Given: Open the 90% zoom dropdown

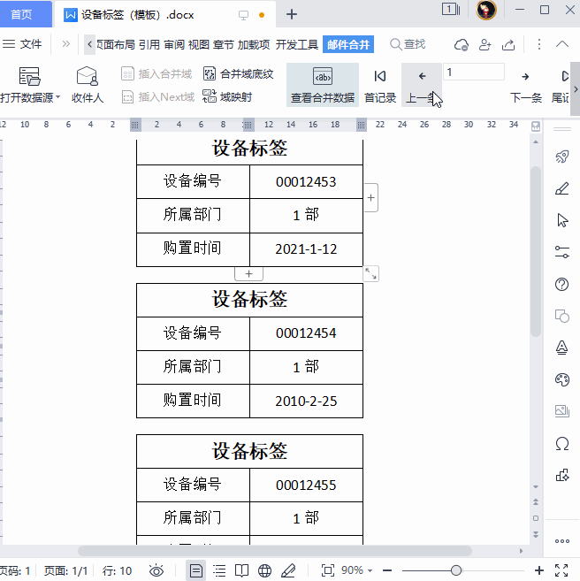Looking at the screenshot, I should coord(357,570).
